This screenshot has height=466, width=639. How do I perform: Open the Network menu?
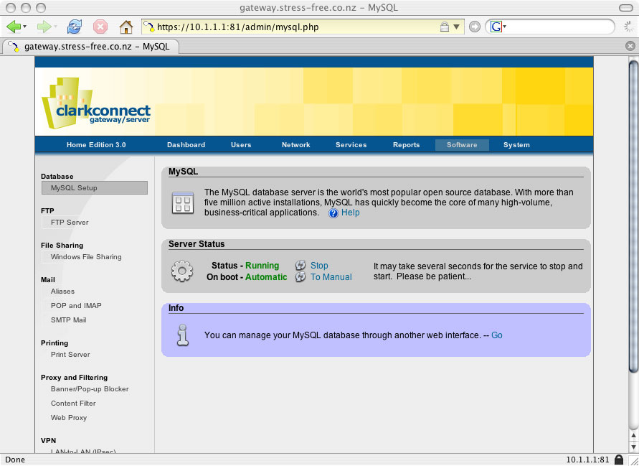point(296,145)
